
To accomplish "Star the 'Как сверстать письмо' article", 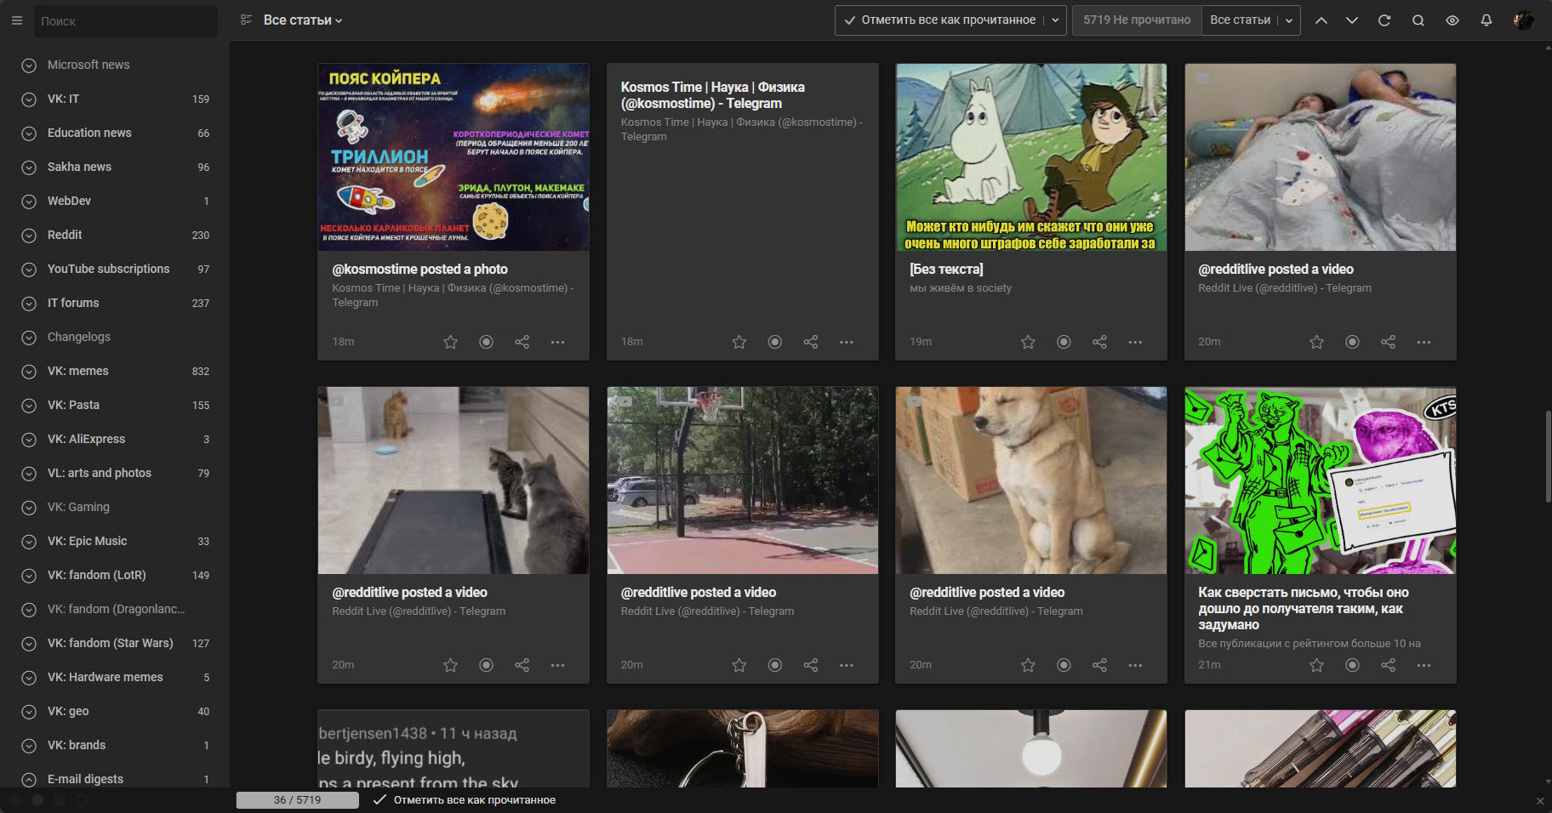I will pos(1317,665).
